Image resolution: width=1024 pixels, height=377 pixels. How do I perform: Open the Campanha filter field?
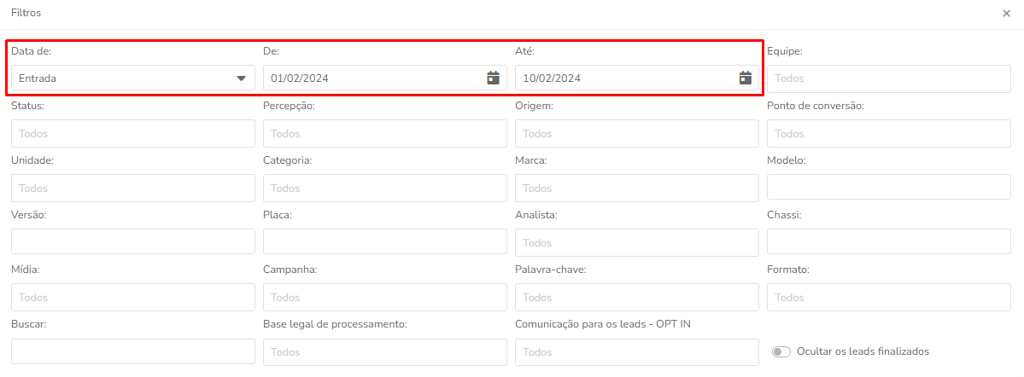tap(385, 298)
